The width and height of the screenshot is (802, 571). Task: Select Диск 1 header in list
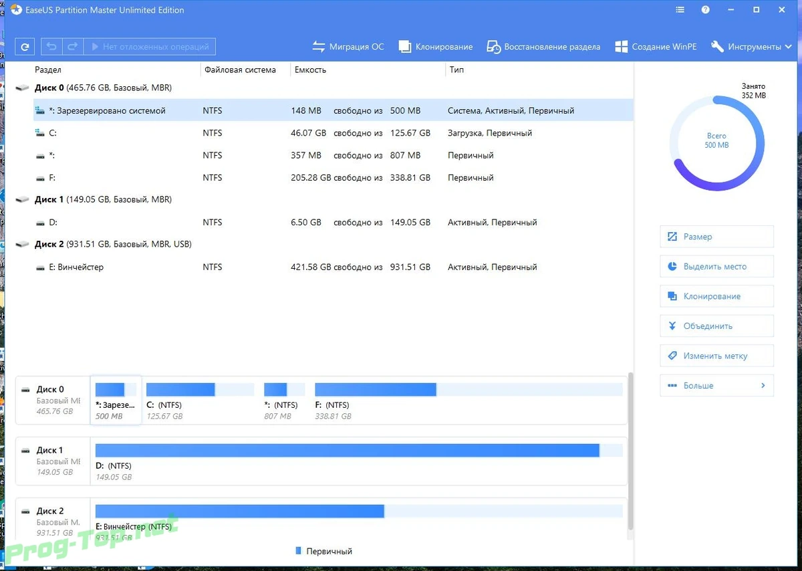tap(103, 199)
